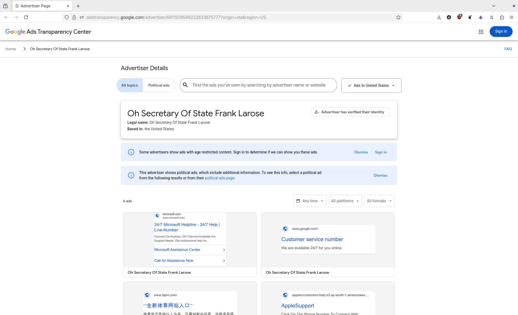Dismiss the age restricted content notice
The height and width of the screenshot is (315, 518).
361,152
